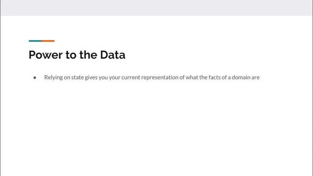Click the word 'Data' in the title
Viewport: 313px width, 176px height.
[113, 55]
